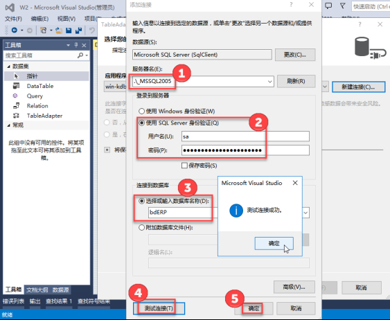Click the save all toolbar icon

point(78,30)
